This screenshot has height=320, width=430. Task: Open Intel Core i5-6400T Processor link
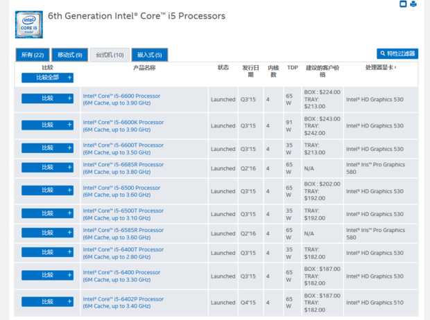[x=123, y=253]
